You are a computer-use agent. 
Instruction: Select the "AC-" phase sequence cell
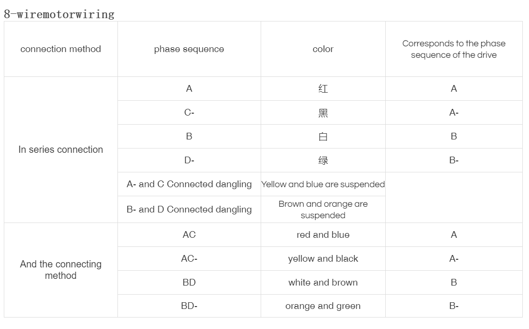pos(189,258)
